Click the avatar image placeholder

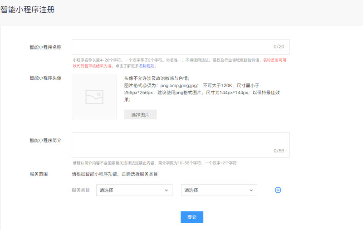click(x=94, y=97)
